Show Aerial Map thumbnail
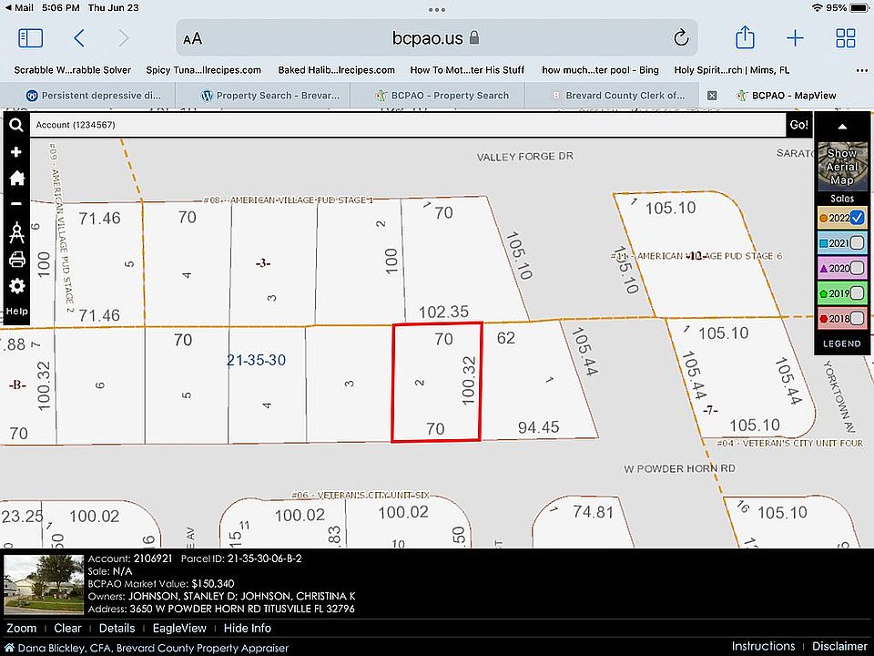The width and height of the screenshot is (874, 656). pyautogui.click(x=842, y=165)
